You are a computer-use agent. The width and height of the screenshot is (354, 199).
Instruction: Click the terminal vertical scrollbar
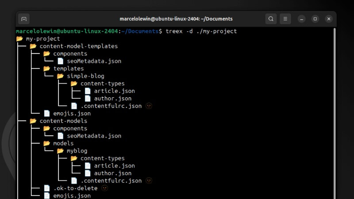click(x=334, y=111)
